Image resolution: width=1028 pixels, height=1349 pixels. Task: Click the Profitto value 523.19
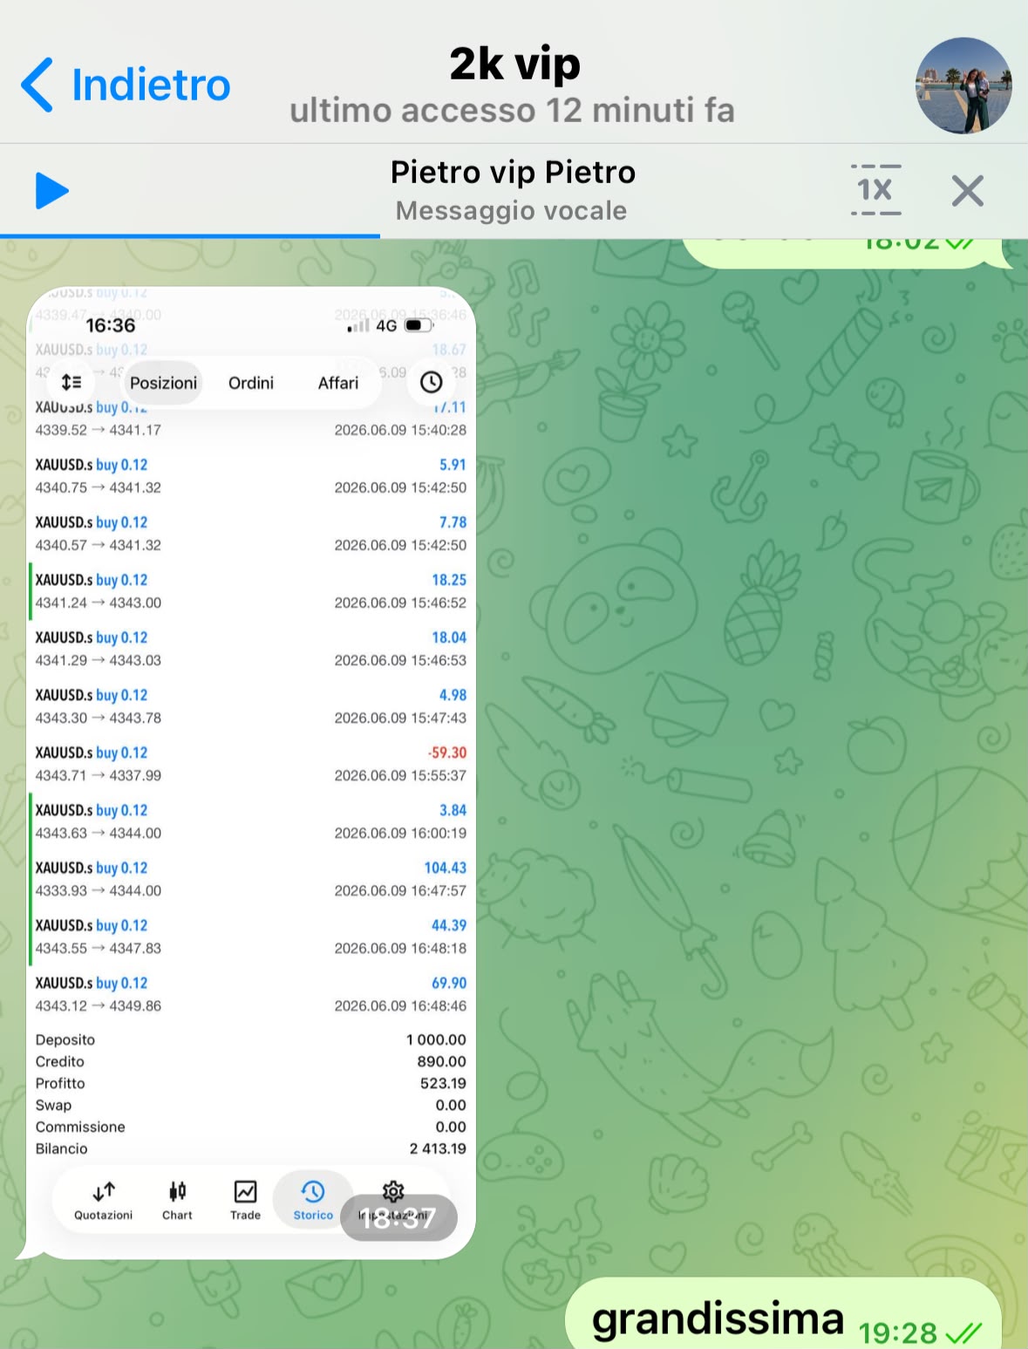[443, 1083]
